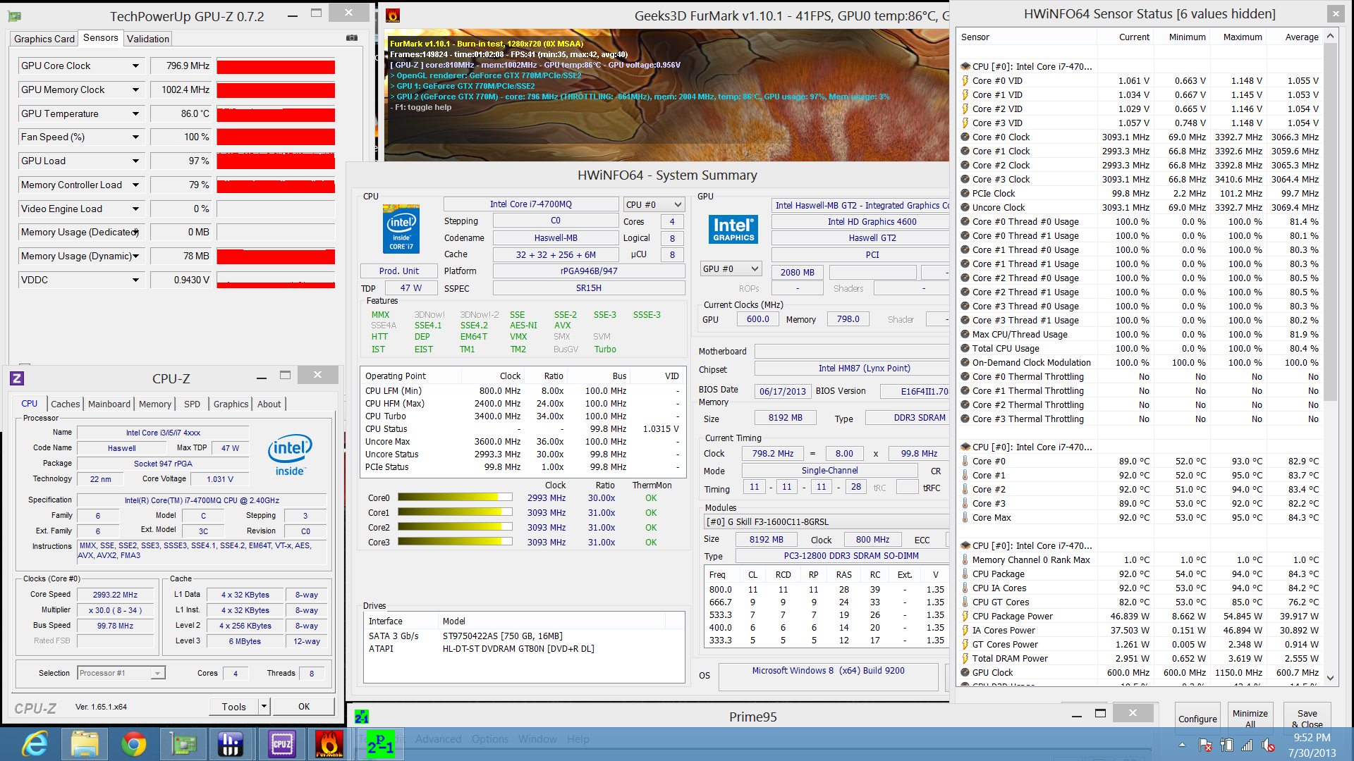Click the thermometer icon beside CPU Package
This screenshot has width=1354, height=761.
pyautogui.click(x=965, y=574)
